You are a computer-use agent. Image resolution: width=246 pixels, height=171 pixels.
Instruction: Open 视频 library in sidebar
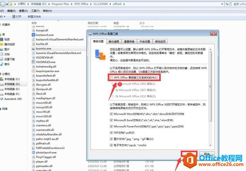click(x=7, y=39)
